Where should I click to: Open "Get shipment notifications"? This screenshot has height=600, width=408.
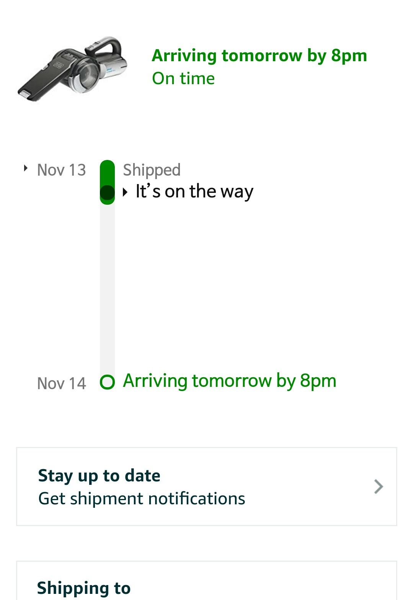tap(142, 499)
